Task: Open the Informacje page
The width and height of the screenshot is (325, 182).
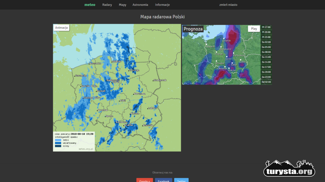Action: pyautogui.click(x=162, y=5)
